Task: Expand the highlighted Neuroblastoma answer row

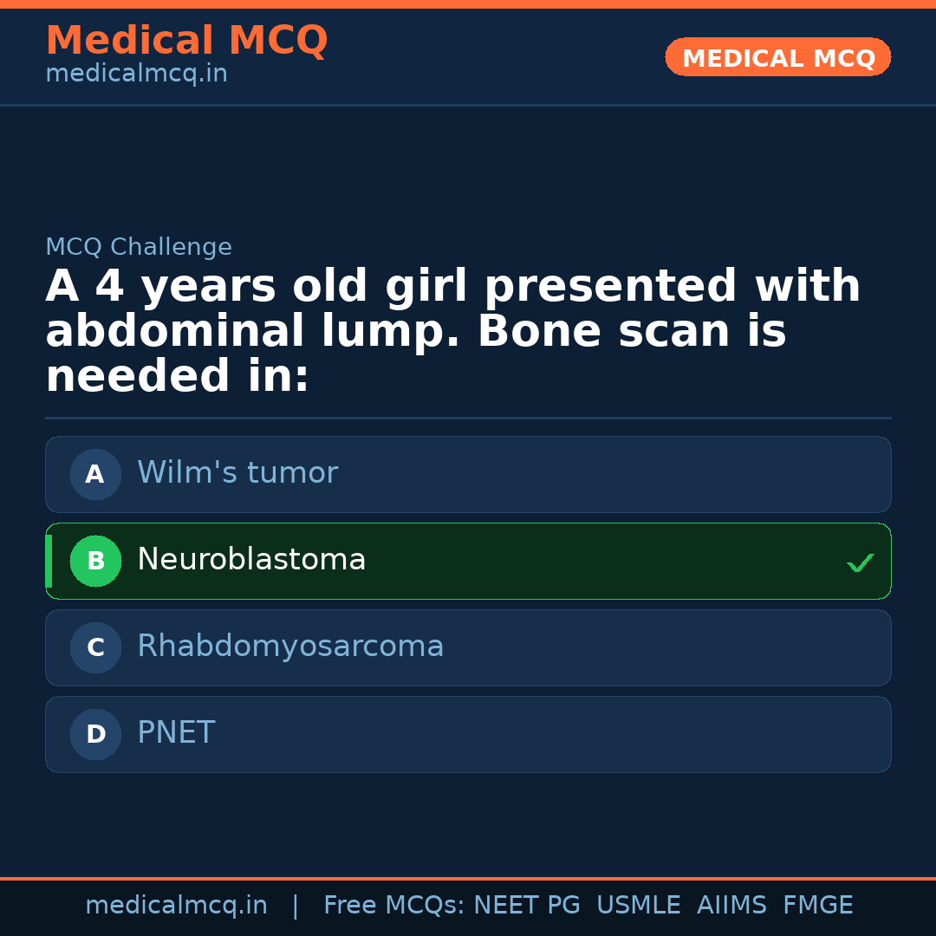Action: pyautogui.click(x=468, y=561)
